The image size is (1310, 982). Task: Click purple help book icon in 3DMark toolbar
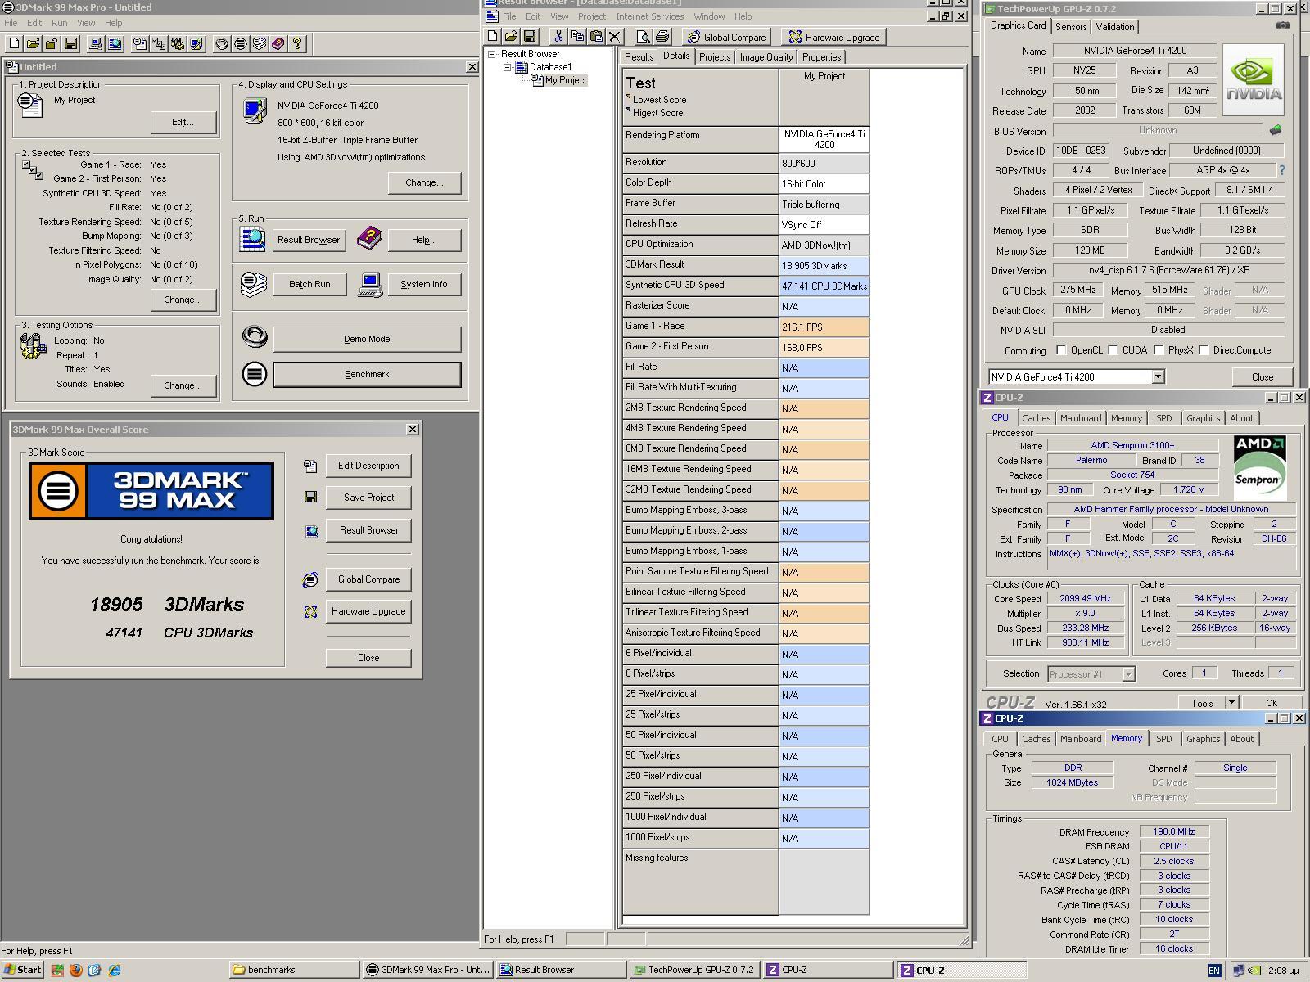pyautogui.click(x=278, y=43)
